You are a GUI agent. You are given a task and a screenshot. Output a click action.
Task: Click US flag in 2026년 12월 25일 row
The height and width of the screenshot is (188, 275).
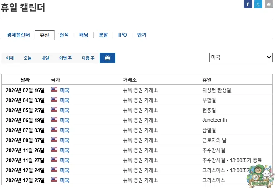(x=54, y=180)
